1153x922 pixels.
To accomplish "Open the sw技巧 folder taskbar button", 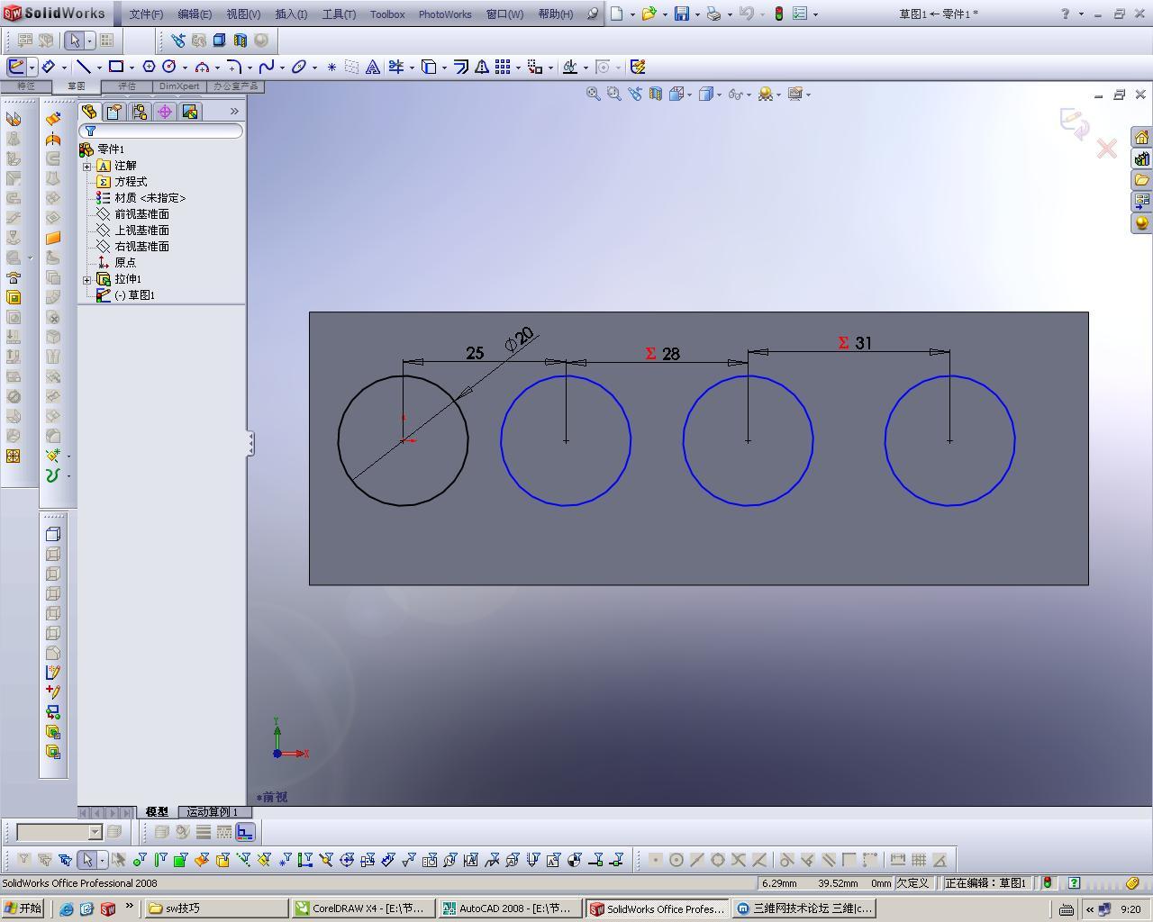I will click(216, 908).
